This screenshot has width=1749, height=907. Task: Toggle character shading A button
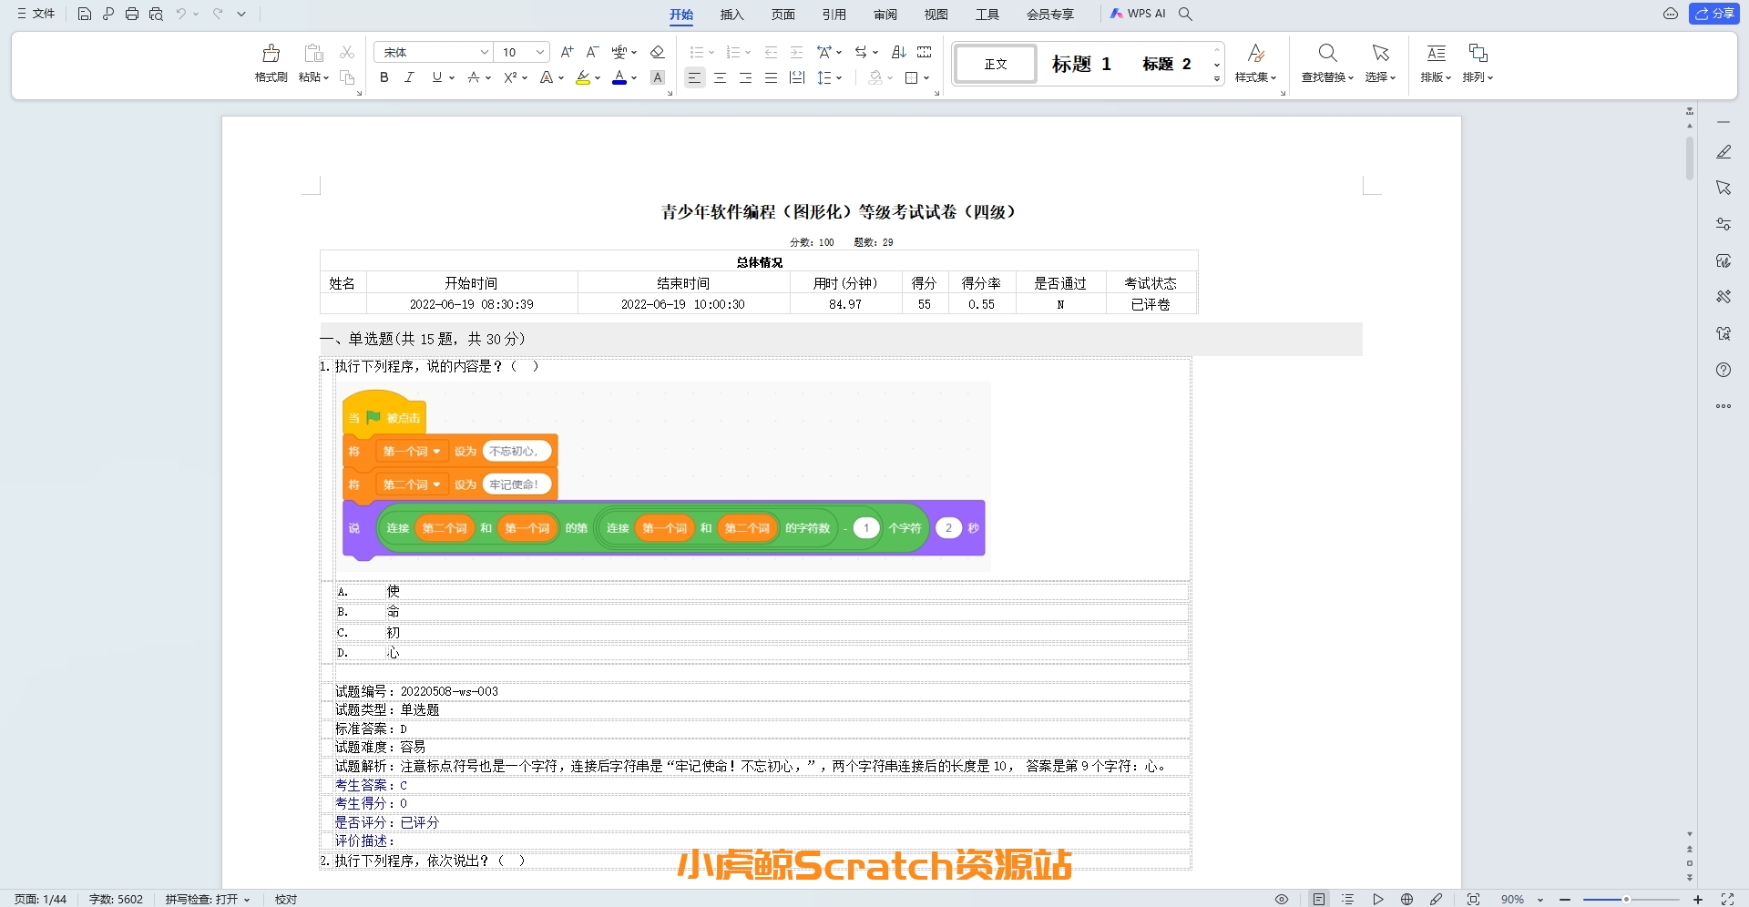point(658,78)
